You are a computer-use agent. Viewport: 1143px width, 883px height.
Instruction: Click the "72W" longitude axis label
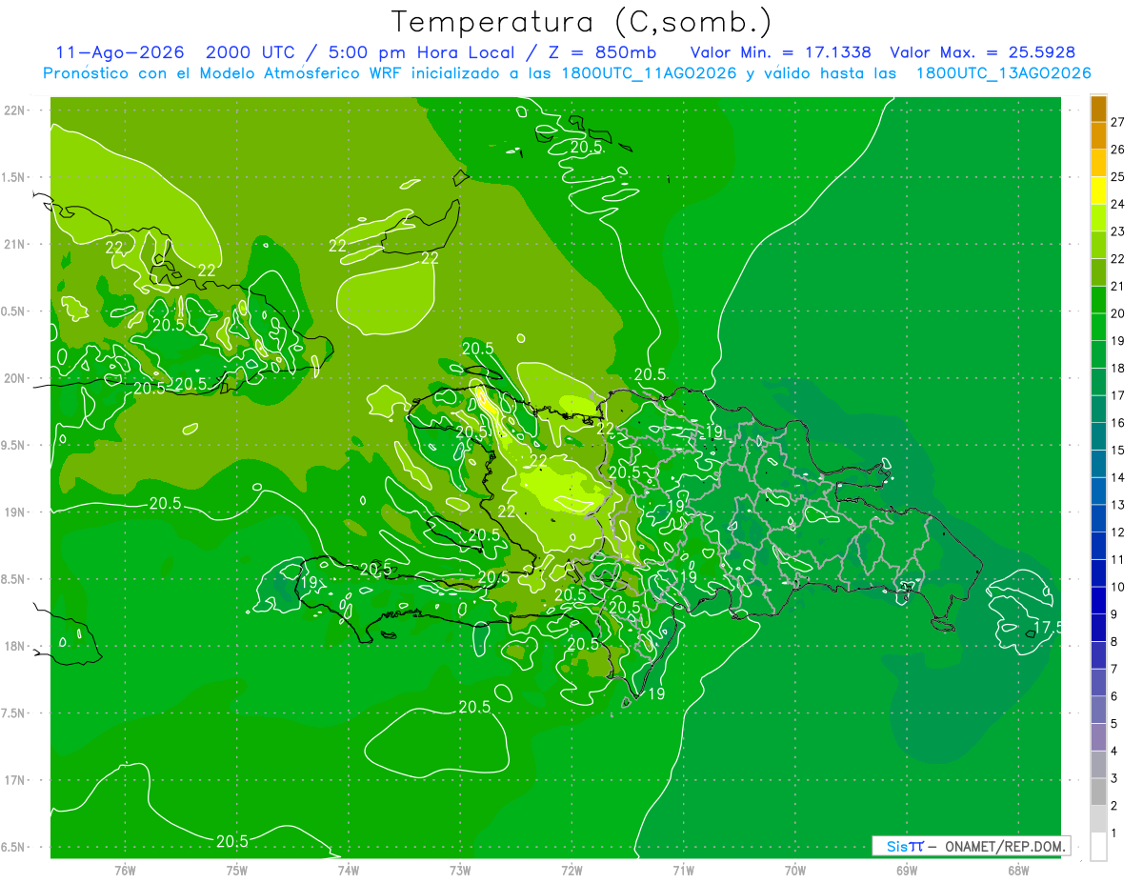click(571, 871)
